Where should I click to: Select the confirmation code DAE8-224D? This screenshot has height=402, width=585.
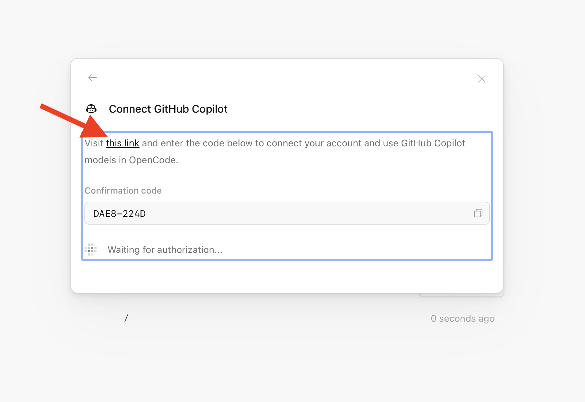(x=119, y=213)
